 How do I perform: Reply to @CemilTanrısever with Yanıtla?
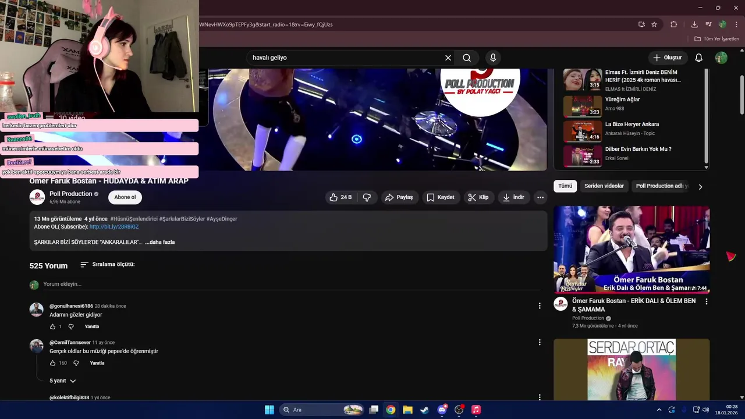pyautogui.click(x=97, y=363)
